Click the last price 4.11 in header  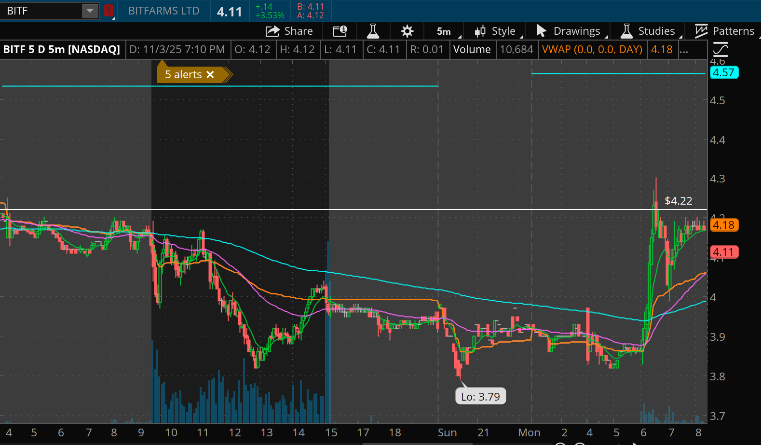[230, 12]
